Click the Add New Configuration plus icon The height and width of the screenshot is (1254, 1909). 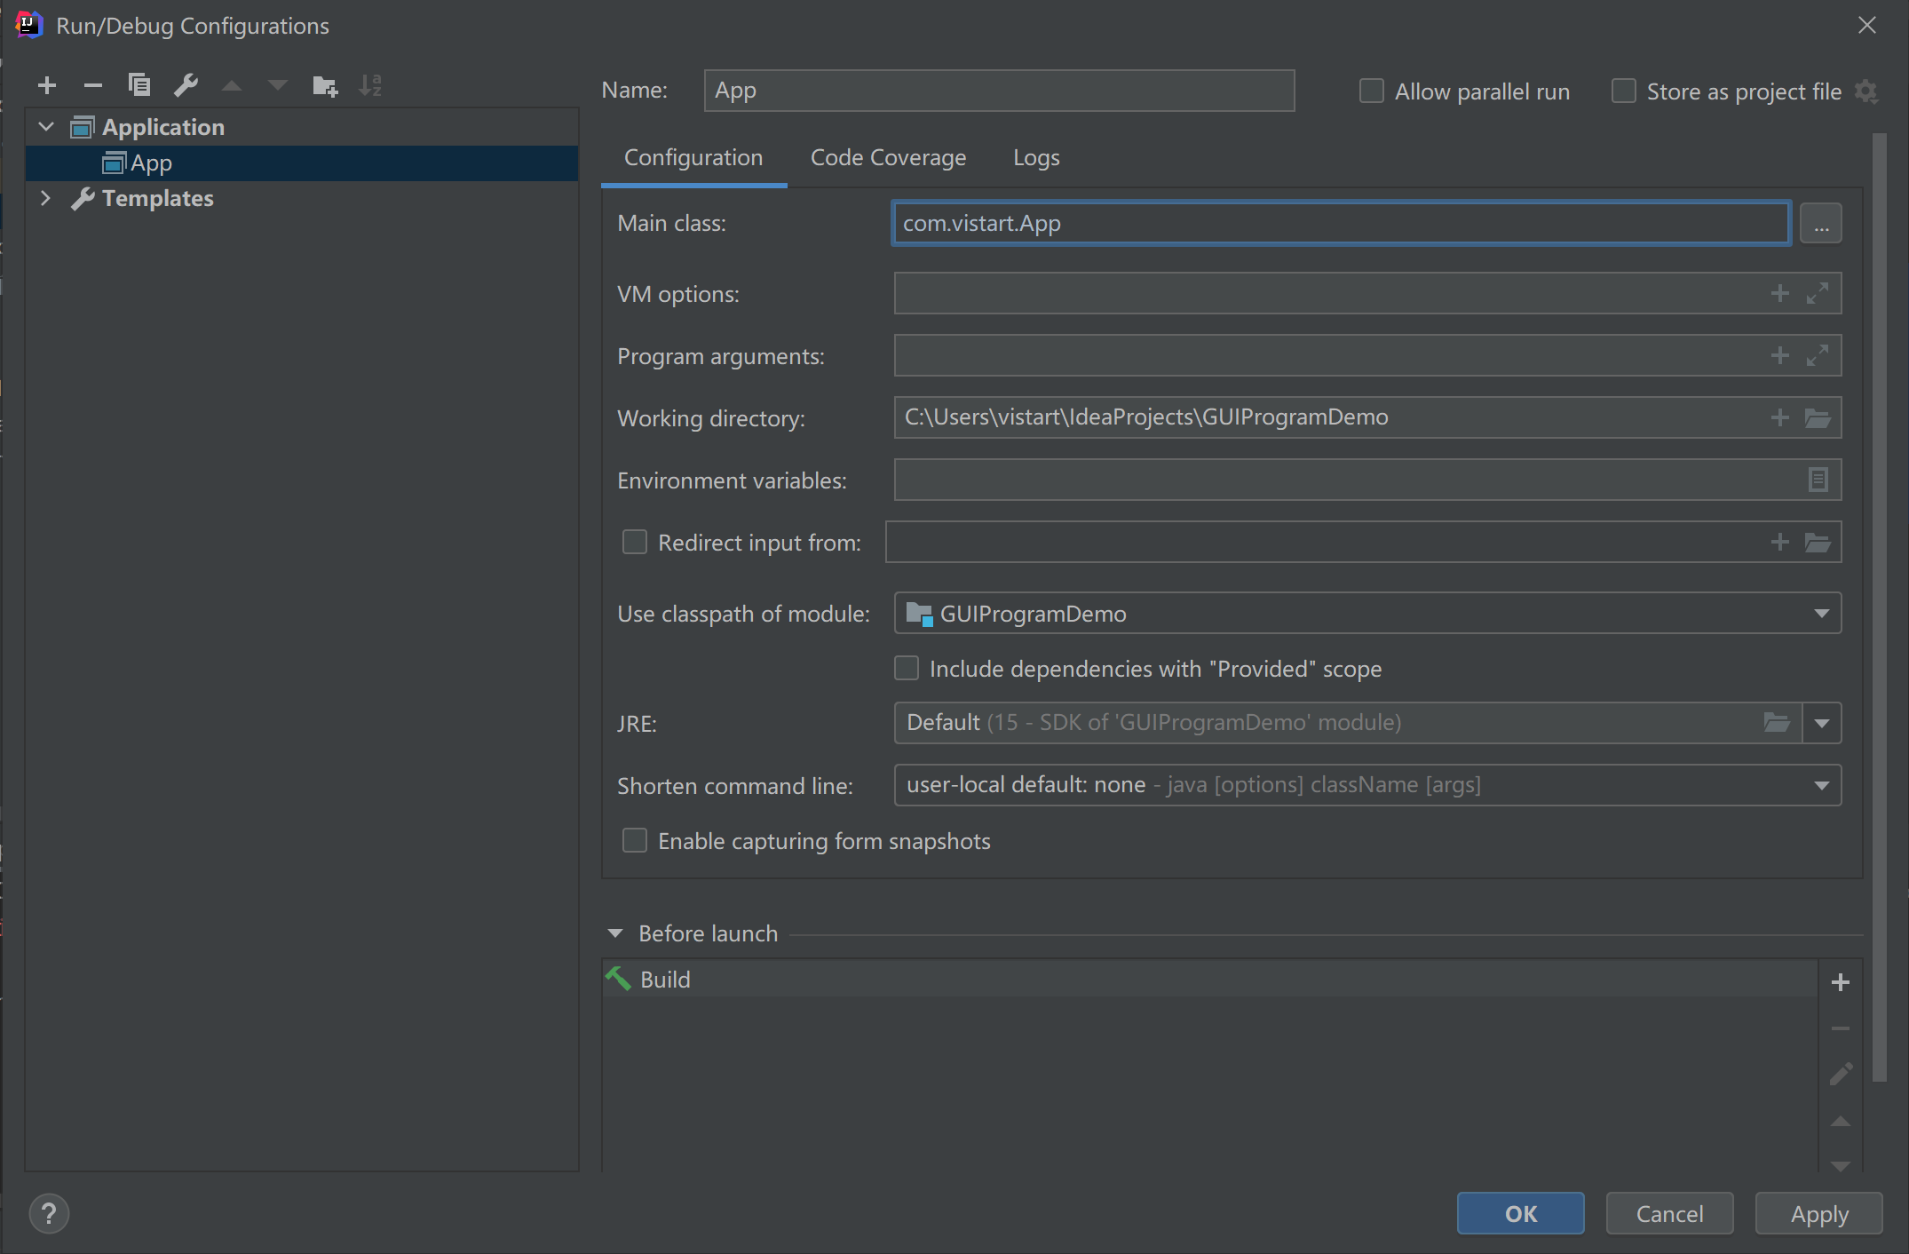(x=47, y=85)
